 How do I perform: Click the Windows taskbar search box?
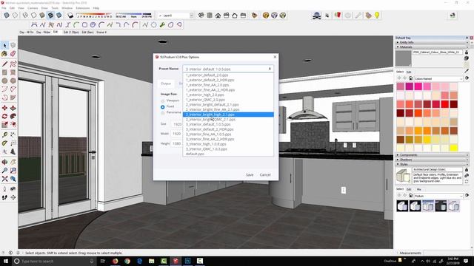tap(55, 261)
